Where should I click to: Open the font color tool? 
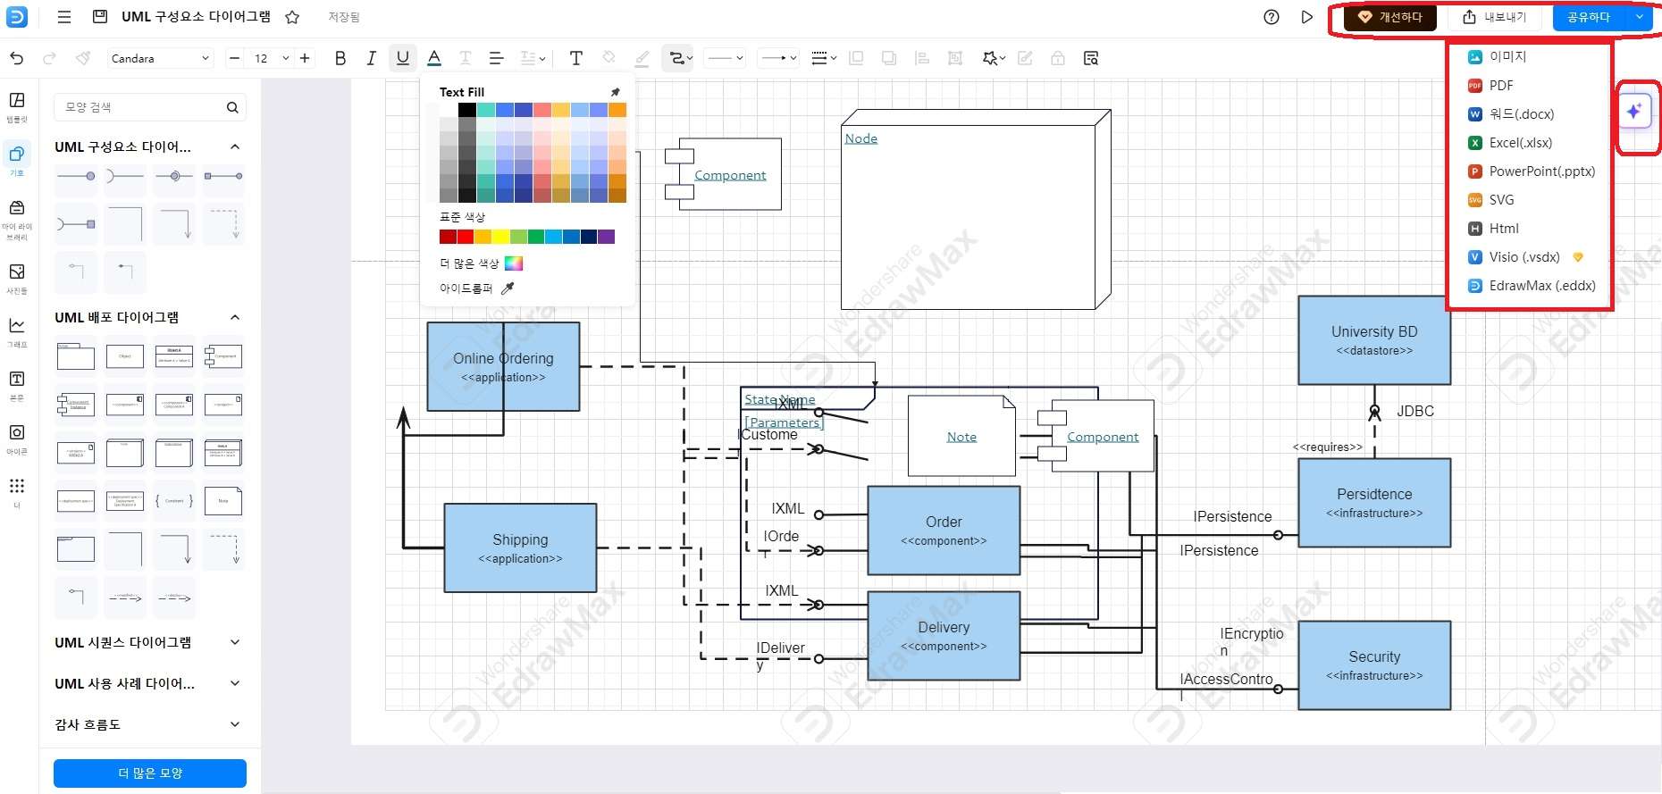point(434,58)
